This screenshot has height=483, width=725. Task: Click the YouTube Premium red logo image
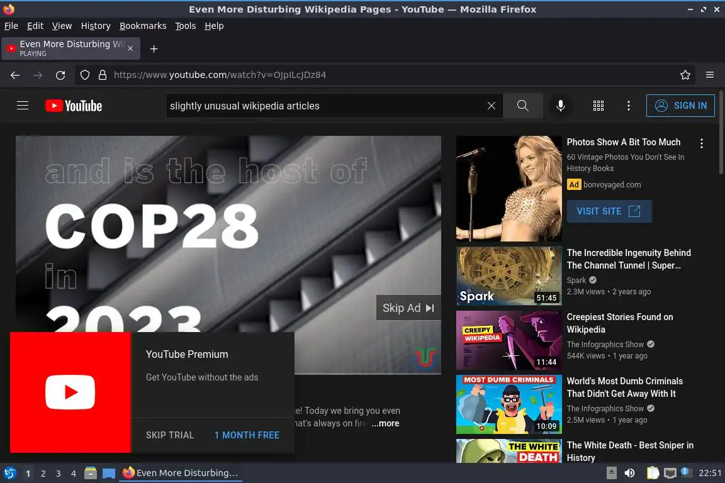pyautogui.click(x=70, y=392)
